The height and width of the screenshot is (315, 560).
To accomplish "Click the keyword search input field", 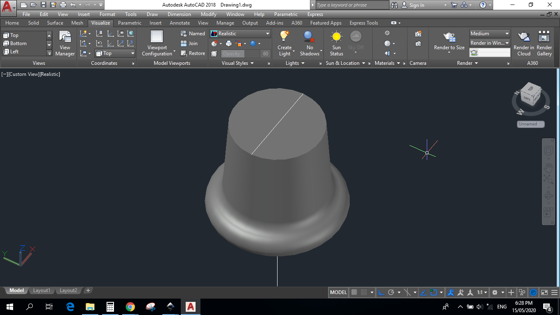I will [352, 5].
